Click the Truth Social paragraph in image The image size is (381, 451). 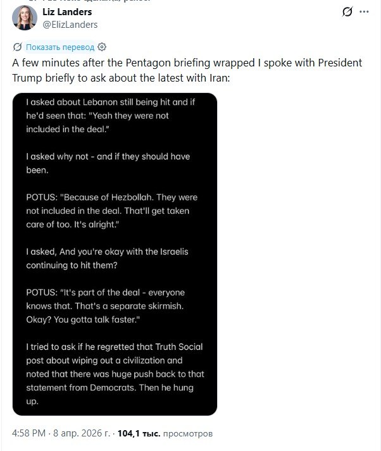(114, 373)
